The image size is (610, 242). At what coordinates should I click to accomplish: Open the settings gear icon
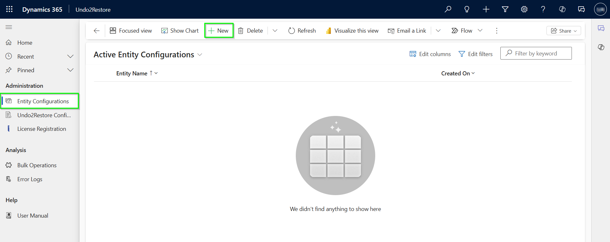[x=524, y=9]
